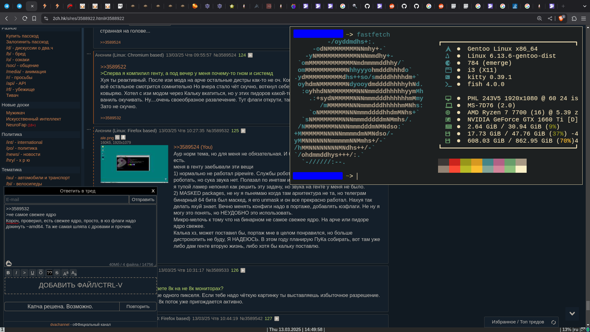Switch to the Stack Overflow tab
590x332 pixels.
pos(515,6)
